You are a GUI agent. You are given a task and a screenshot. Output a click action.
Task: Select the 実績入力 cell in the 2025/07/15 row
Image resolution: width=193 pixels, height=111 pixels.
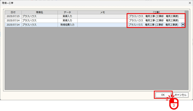tap(67, 16)
